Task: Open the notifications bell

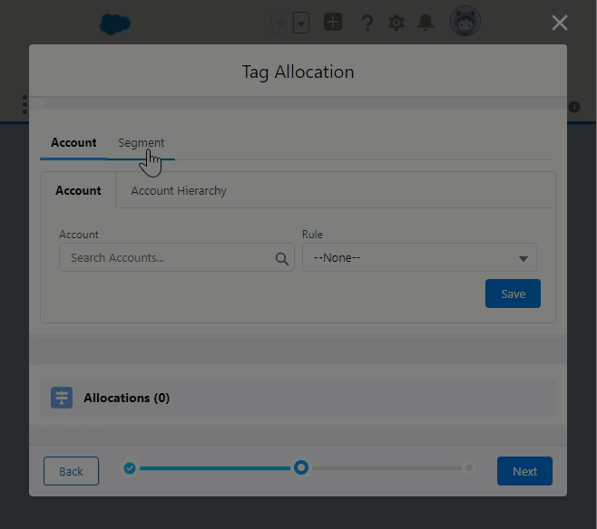Action: coord(425,23)
